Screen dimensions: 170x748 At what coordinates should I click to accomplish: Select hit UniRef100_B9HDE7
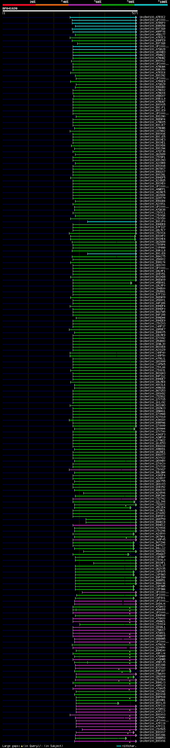(152, 379)
